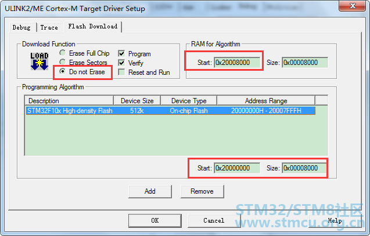This screenshot has height=236, width=370.
Task: Click the 512k device size cell
Action: (137, 111)
